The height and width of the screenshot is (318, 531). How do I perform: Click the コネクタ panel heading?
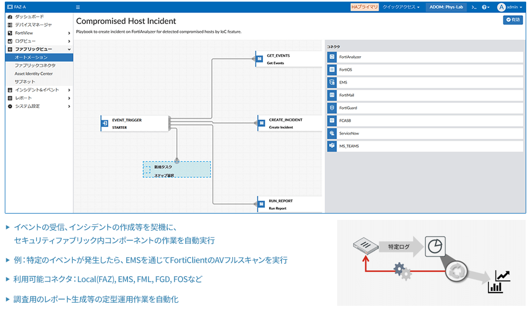333,47
